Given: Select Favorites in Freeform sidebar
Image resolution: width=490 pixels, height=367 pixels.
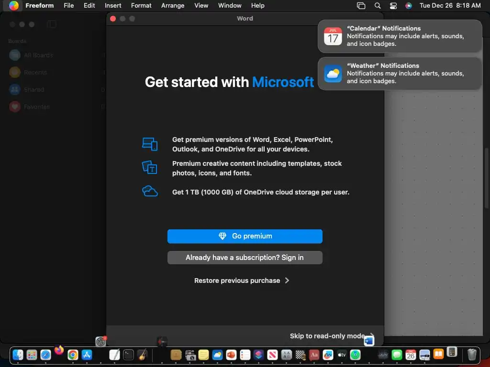Looking at the screenshot, I should click(x=37, y=107).
